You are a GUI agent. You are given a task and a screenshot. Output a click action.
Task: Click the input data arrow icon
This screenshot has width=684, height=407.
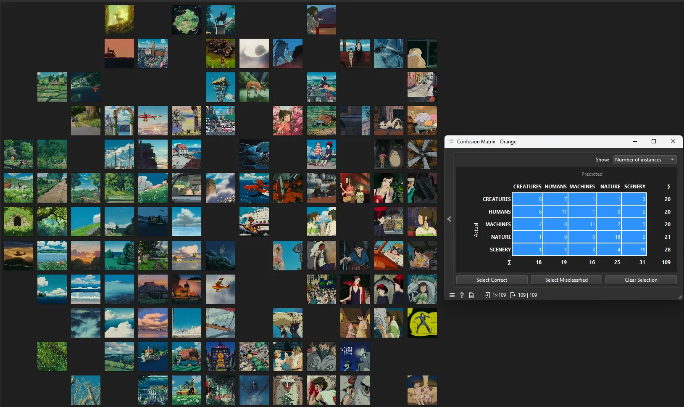coord(487,295)
